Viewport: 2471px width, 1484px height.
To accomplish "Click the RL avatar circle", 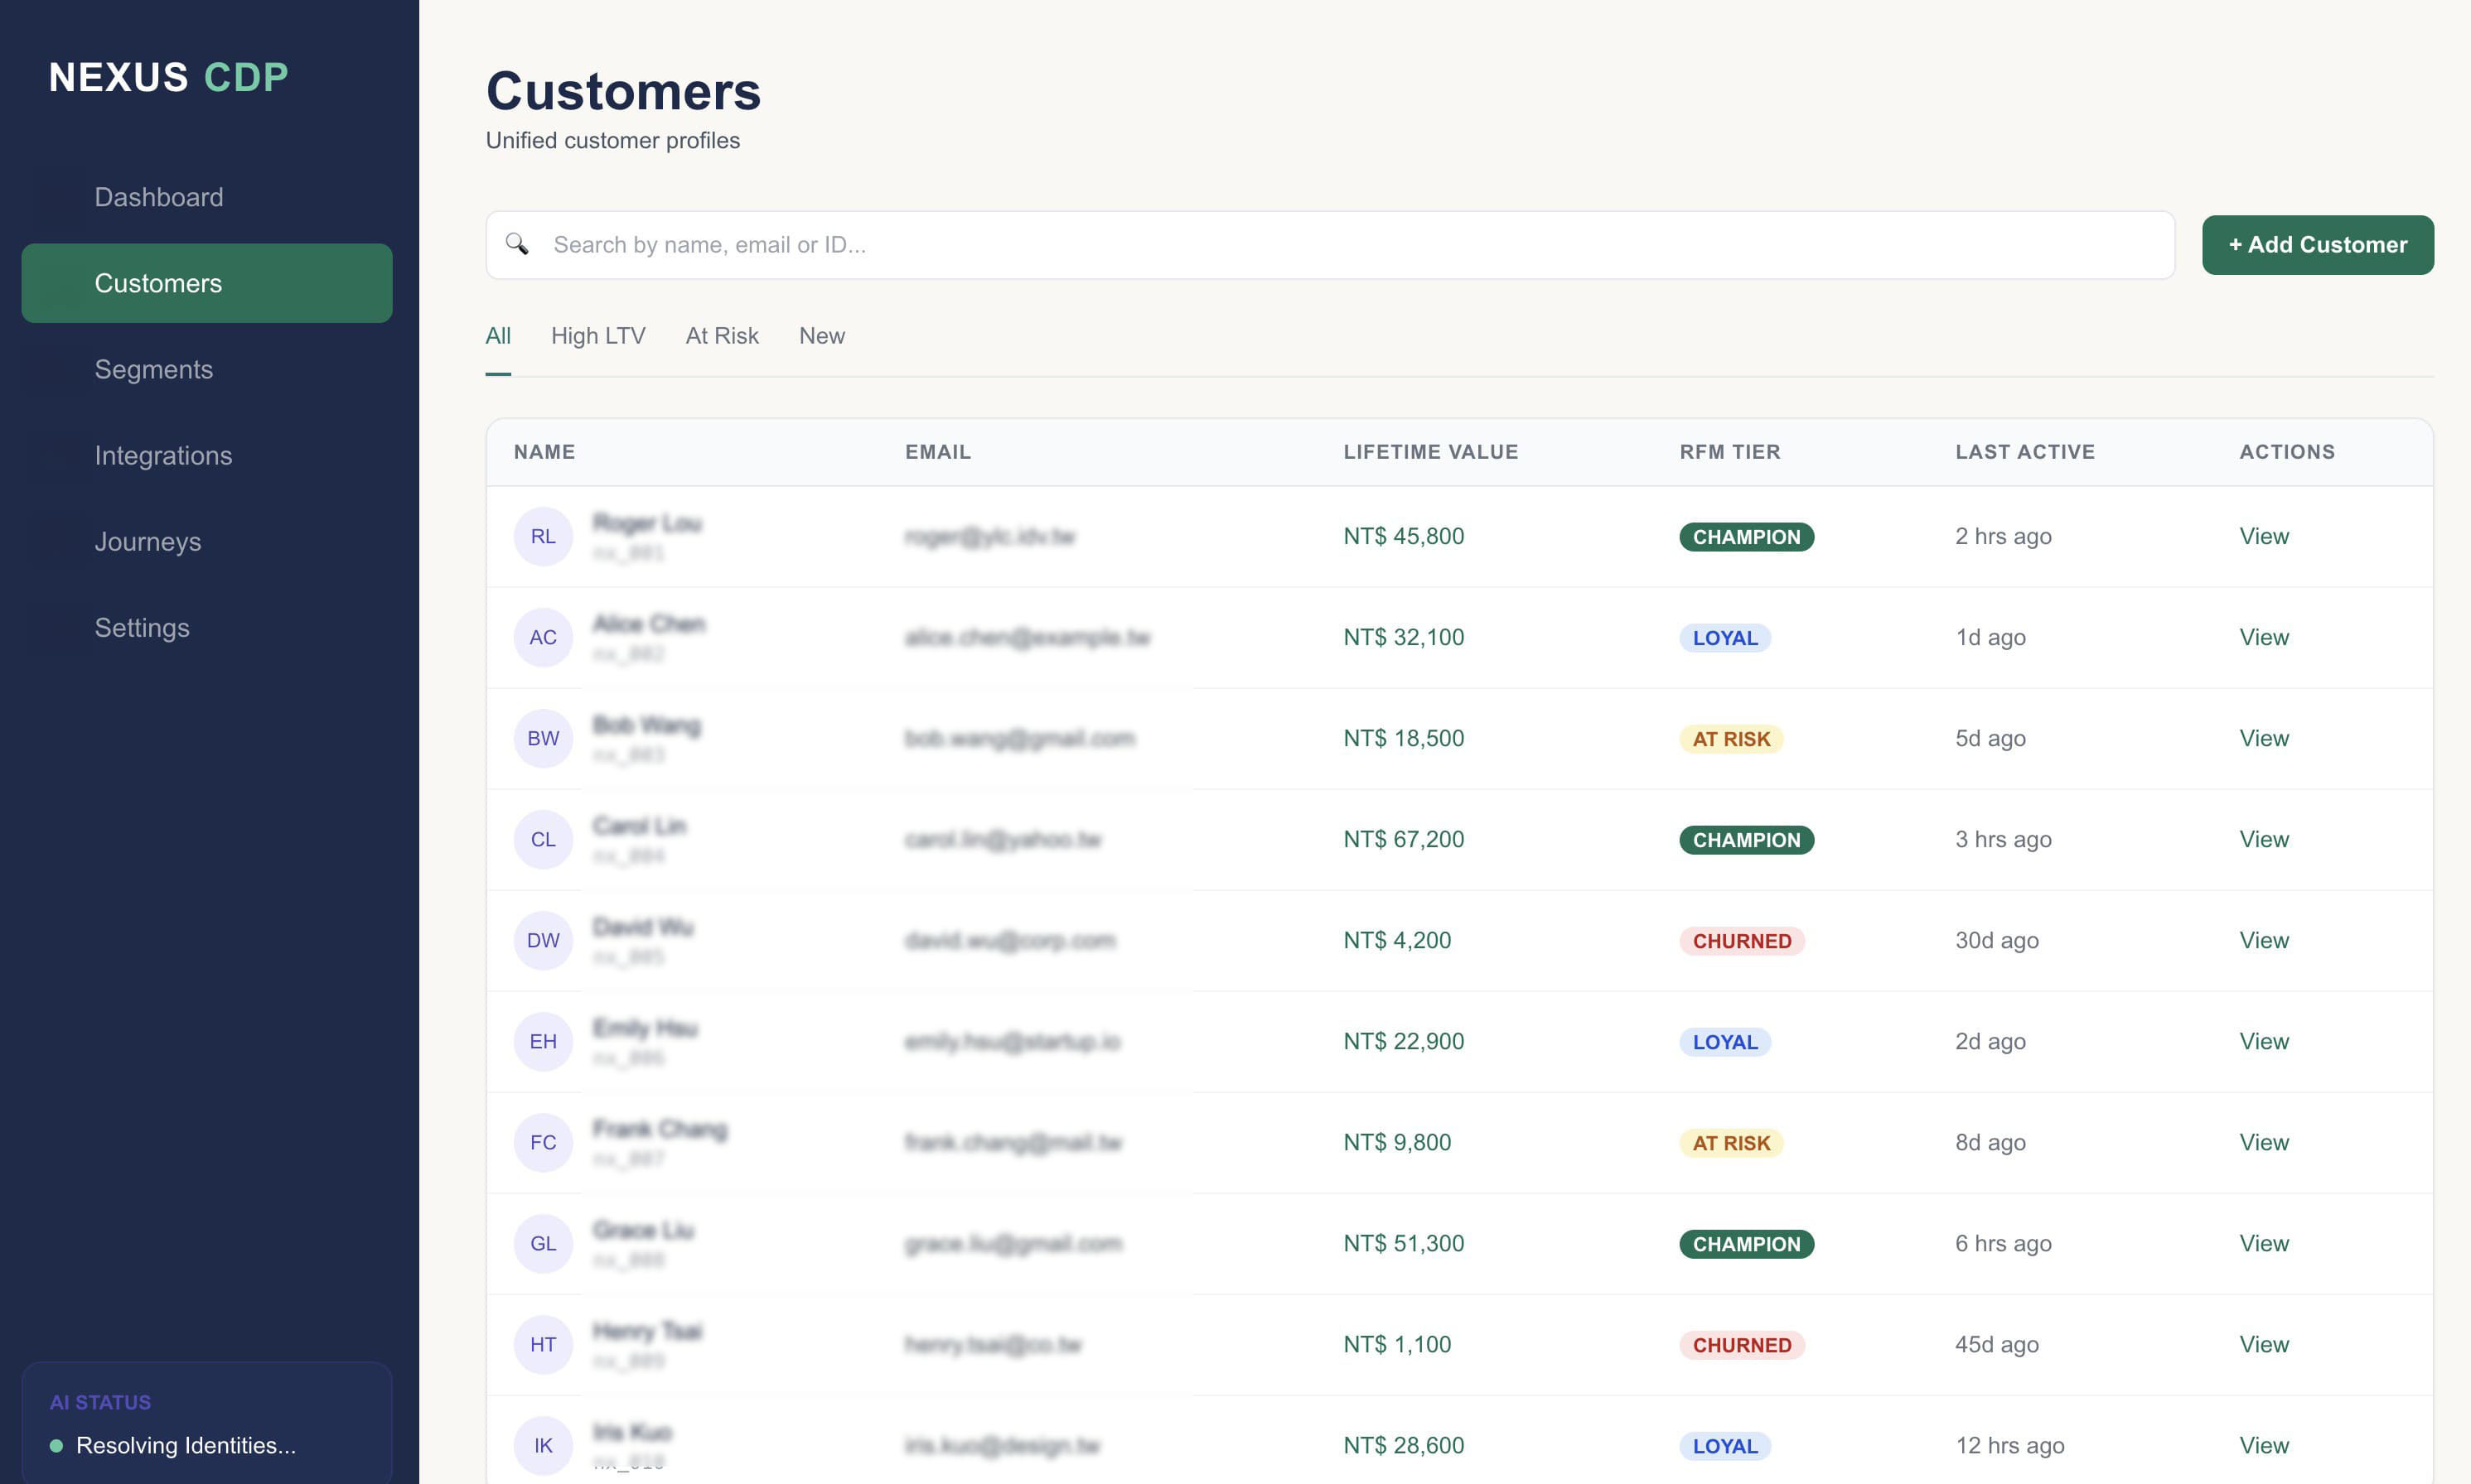I will [x=542, y=537].
